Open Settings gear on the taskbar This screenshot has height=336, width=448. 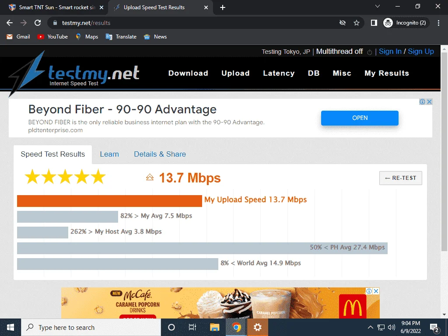(x=257, y=327)
